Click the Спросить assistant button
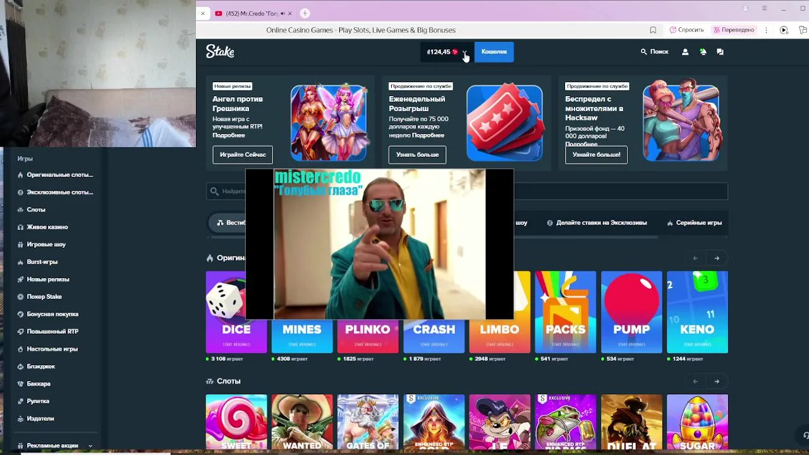Screen dimensions: 809x455 tap(687, 30)
